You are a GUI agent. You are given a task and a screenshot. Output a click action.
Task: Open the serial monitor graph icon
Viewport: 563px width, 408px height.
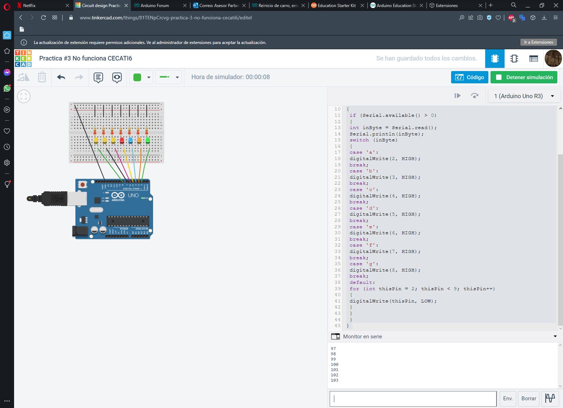pyautogui.click(x=550, y=399)
